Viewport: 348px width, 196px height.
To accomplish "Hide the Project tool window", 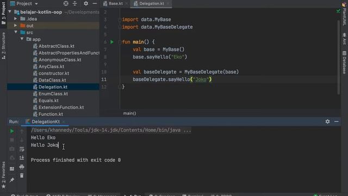I will tap(95, 4).
